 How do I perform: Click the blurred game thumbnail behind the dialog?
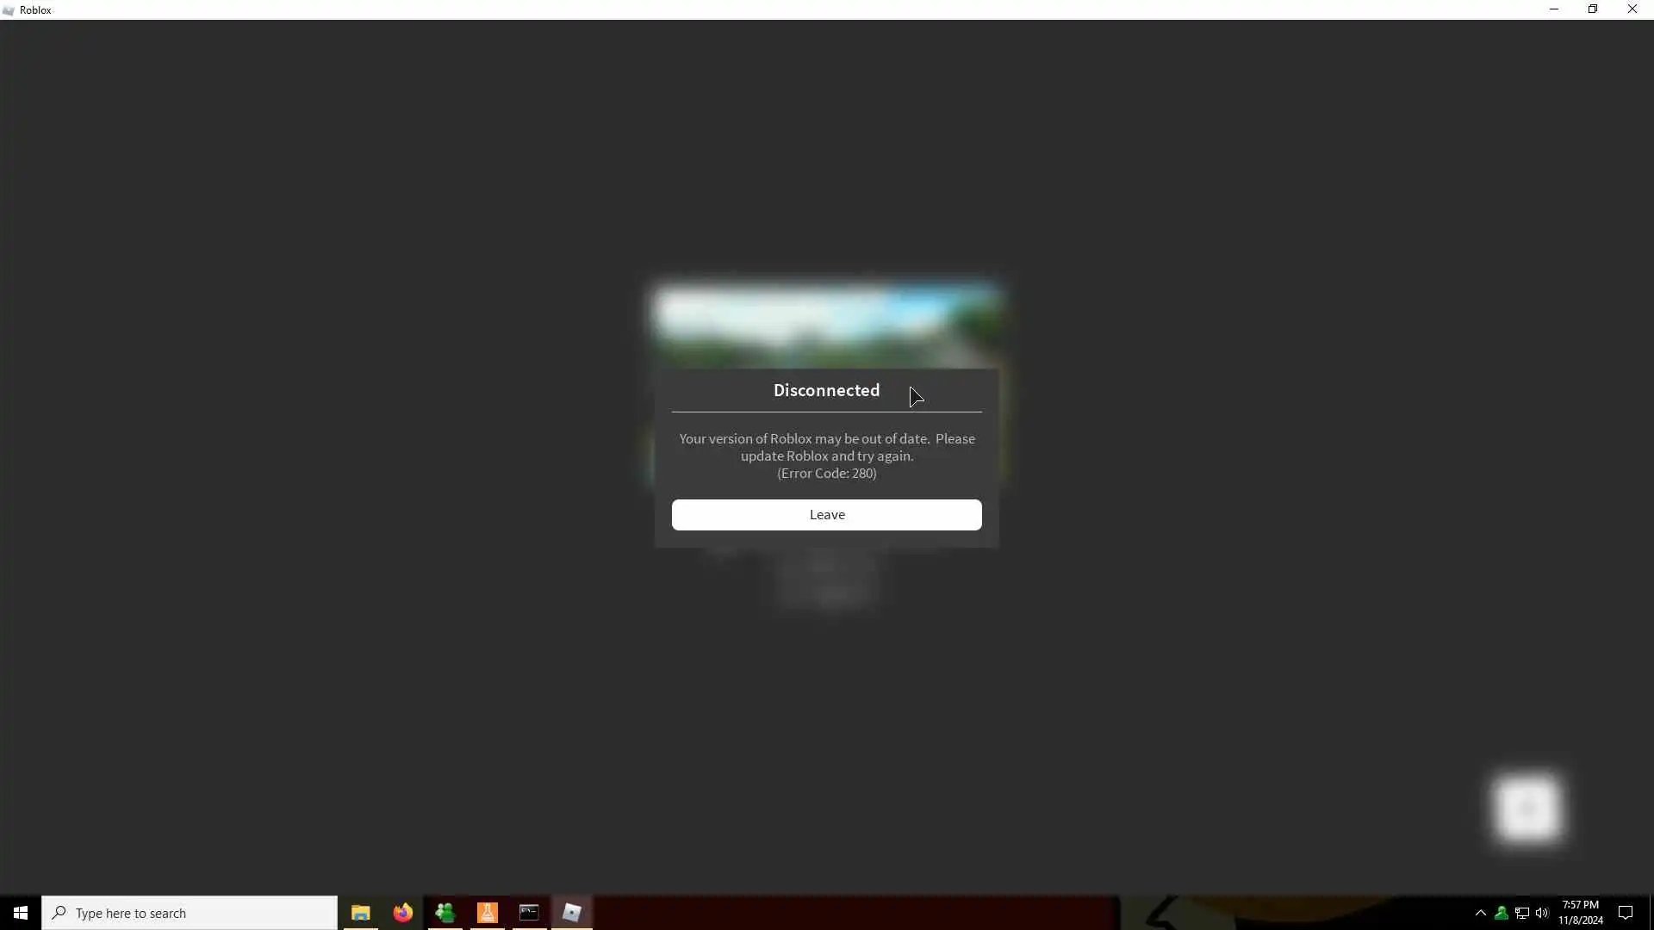click(827, 325)
